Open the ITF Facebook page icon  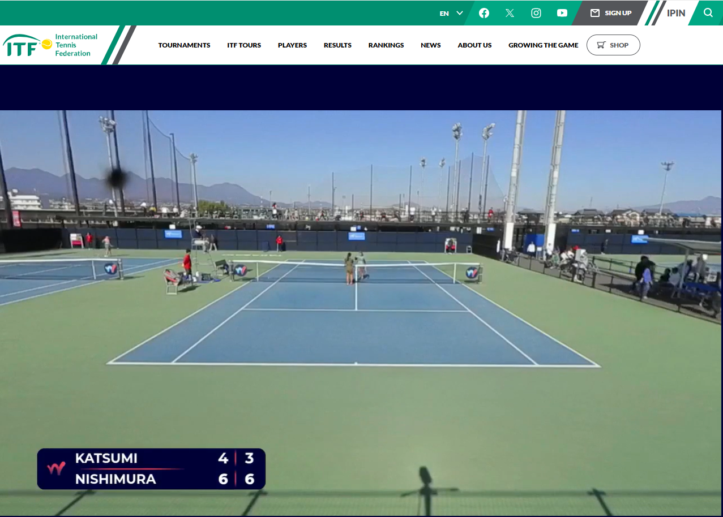(x=484, y=13)
